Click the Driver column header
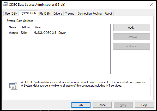This screenshot has width=157, height=111. click(37, 27)
